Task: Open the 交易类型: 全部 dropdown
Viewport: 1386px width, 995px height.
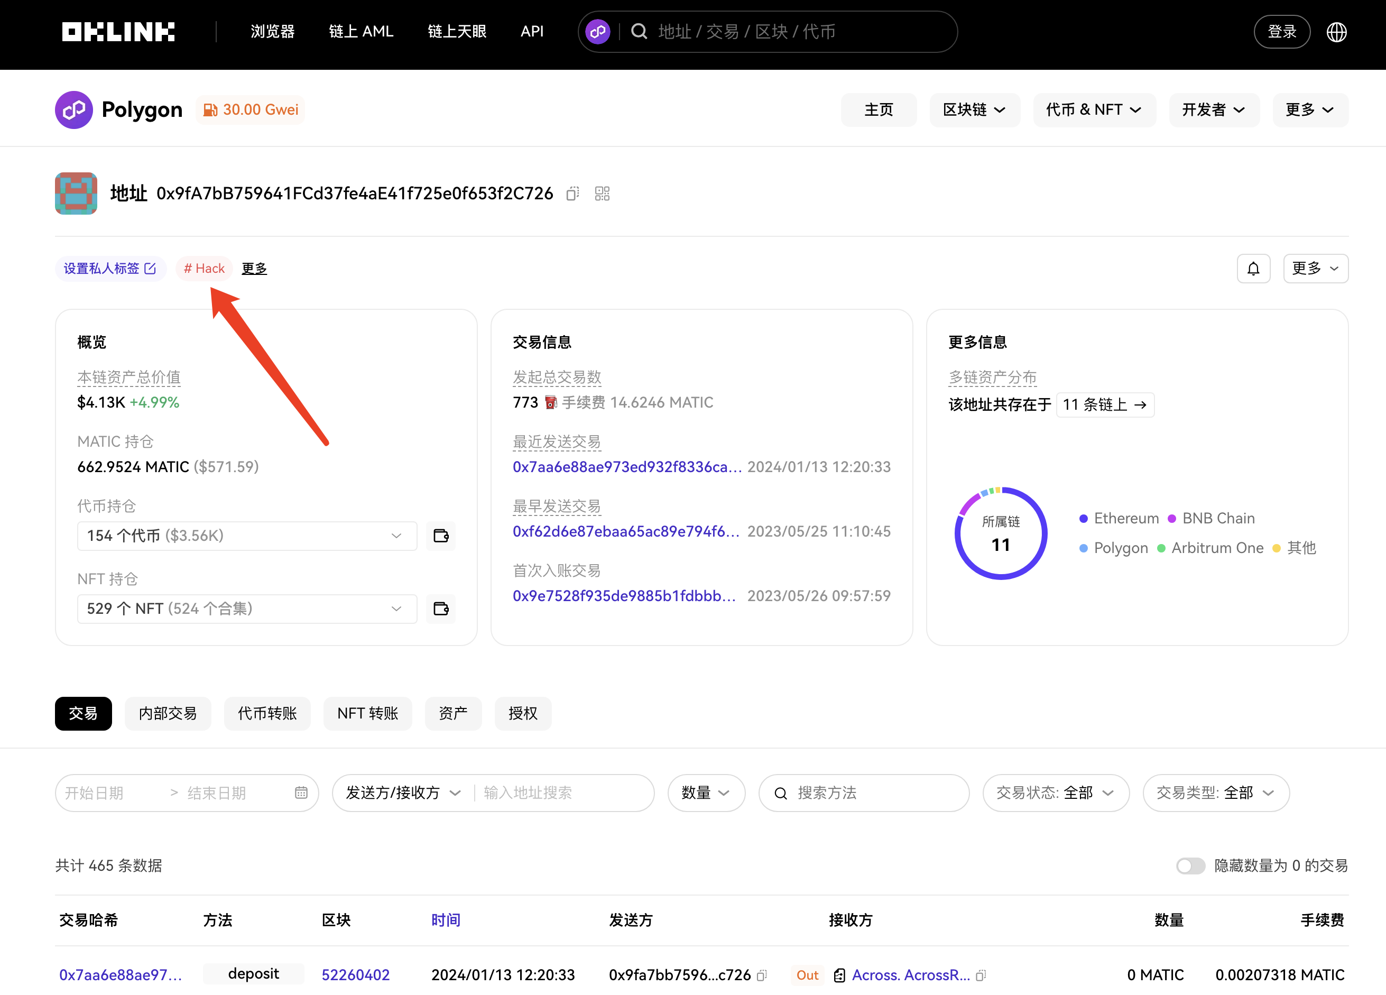Action: tap(1216, 794)
